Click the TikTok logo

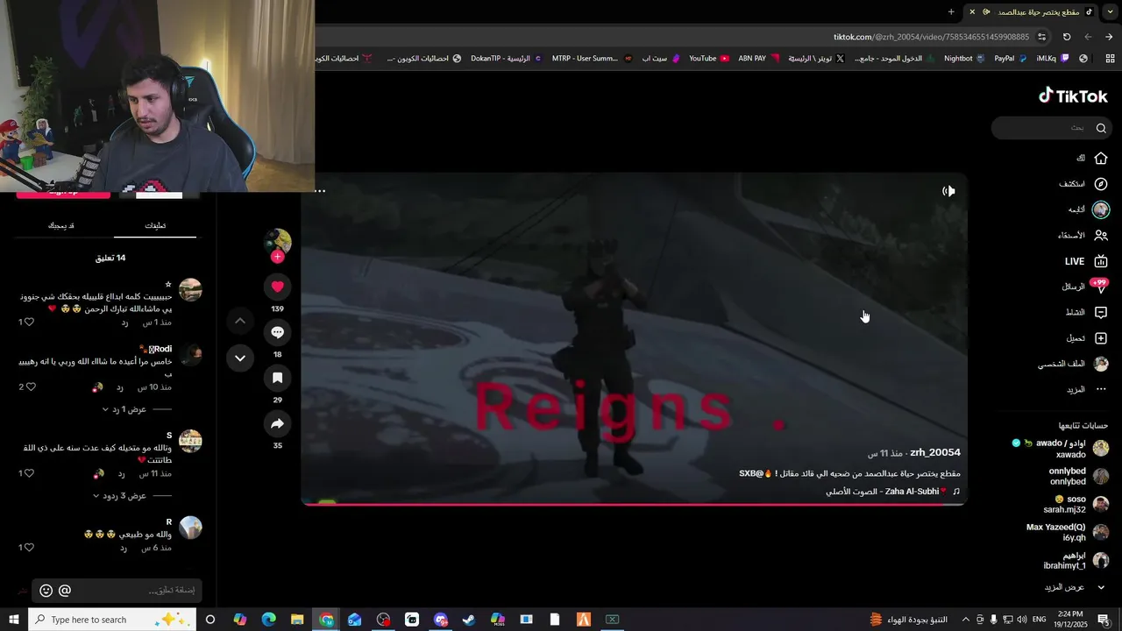[1073, 96]
